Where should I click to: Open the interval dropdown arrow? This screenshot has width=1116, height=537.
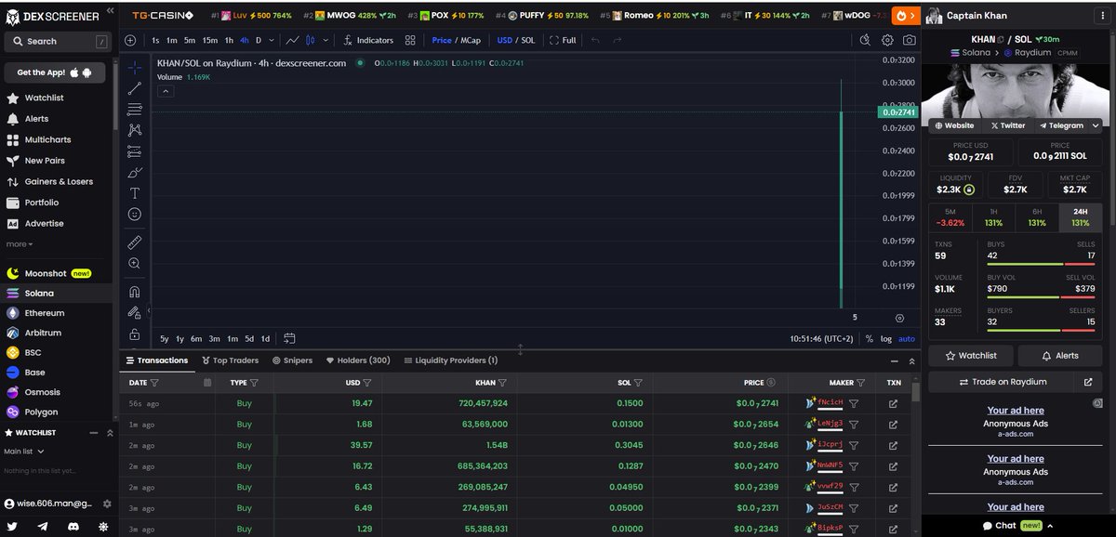(272, 41)
